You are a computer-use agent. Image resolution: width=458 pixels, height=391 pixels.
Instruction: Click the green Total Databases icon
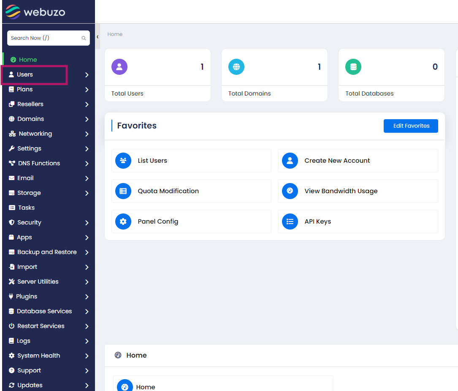pyautogui.click(x=353, y=67)
